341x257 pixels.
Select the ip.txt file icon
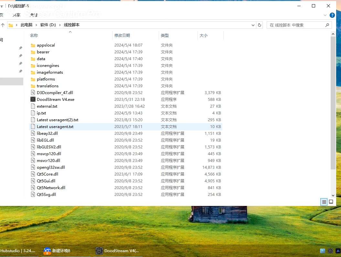pos(33,113)
